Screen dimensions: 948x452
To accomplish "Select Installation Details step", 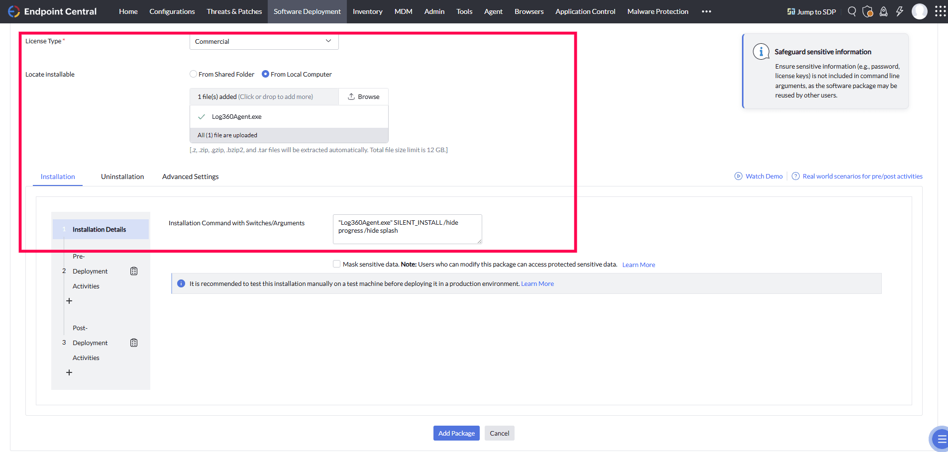I will point(101,229).
